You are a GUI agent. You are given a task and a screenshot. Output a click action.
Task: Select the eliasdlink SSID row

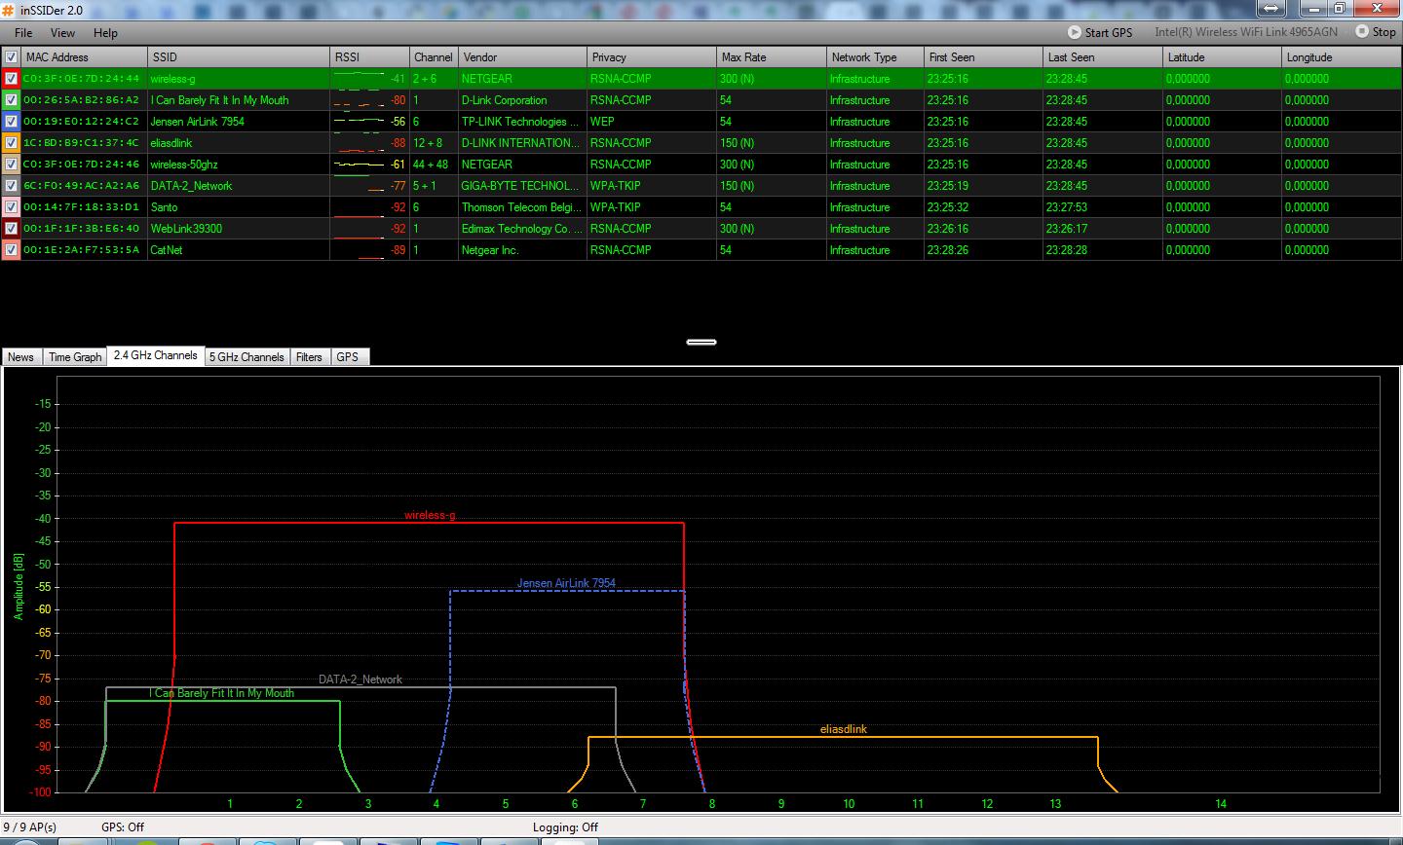[171, 143]
